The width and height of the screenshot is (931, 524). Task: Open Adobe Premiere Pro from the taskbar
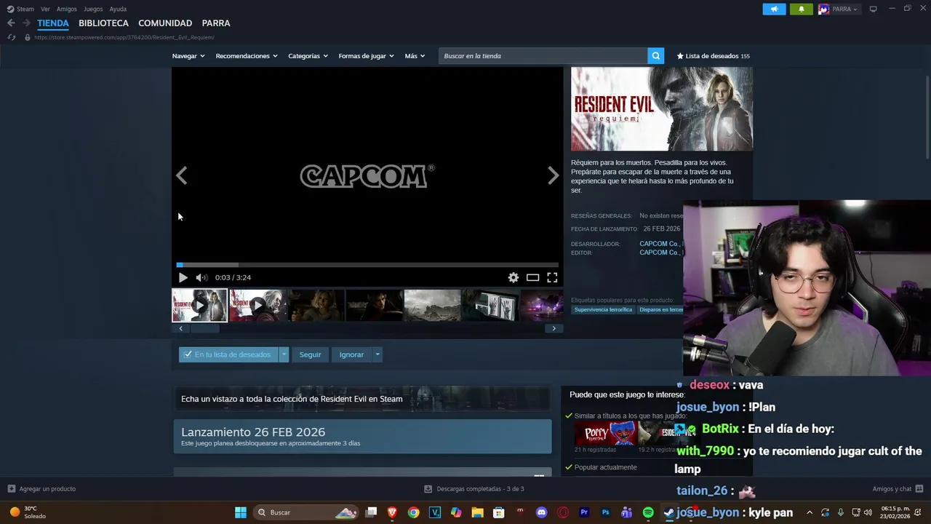coord(584,512)
